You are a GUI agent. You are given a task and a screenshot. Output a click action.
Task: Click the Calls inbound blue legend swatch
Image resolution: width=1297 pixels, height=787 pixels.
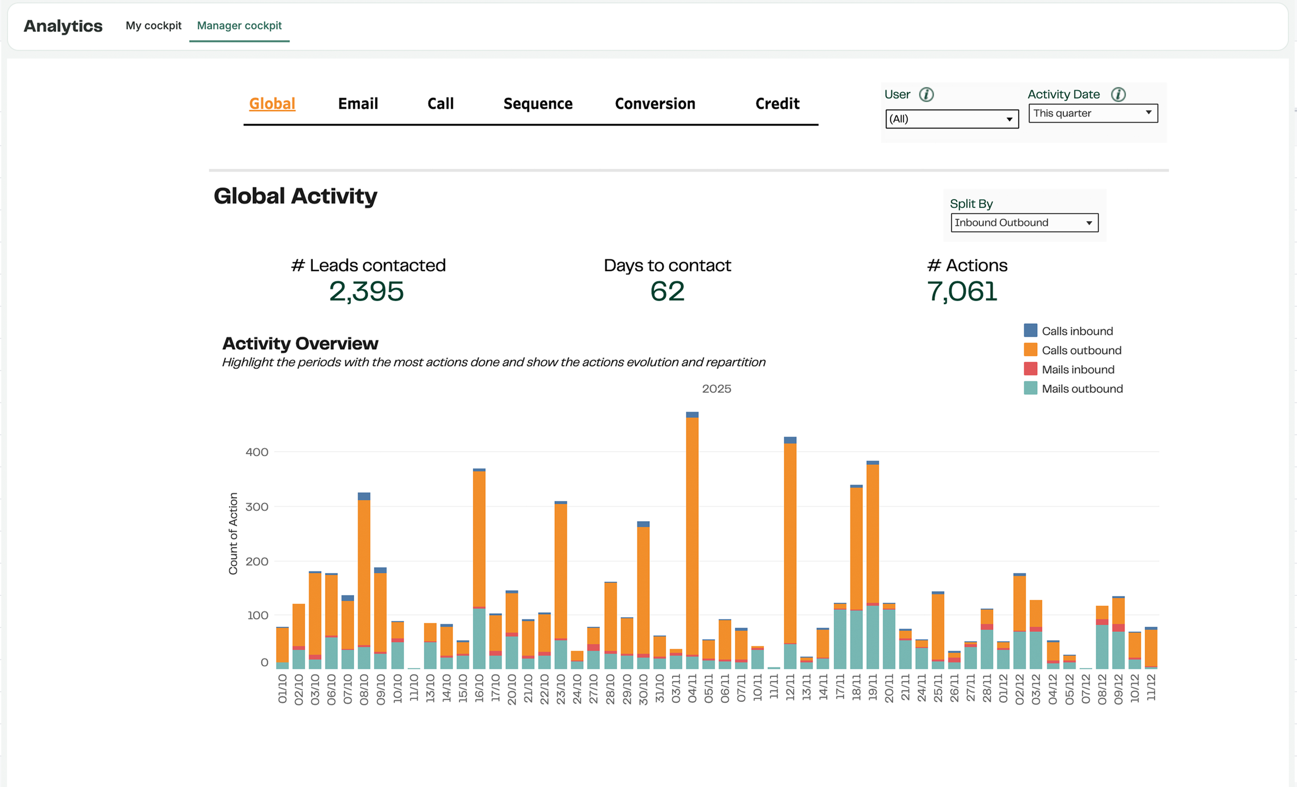(x=1030, y=331)
